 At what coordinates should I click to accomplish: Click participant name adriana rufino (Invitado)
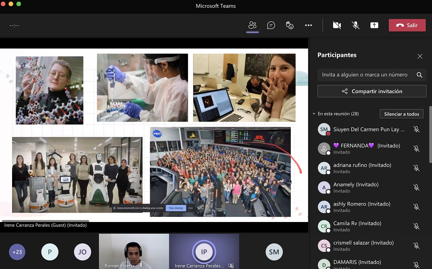(362, 165)
